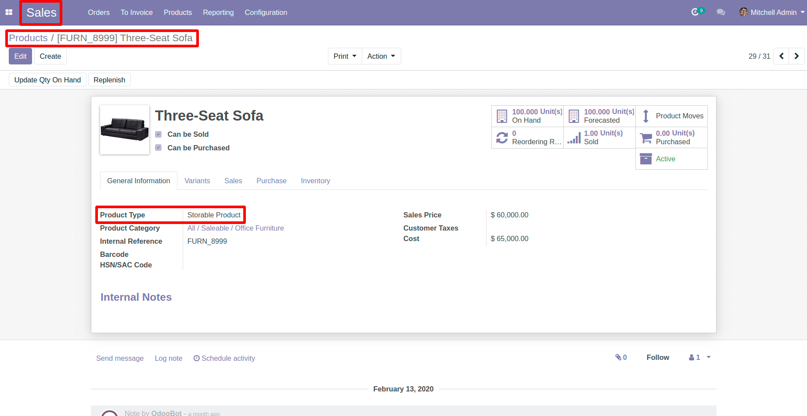Click Reordering Rules refresh icon
807x416 pixels.
click(x=502, y=138)
